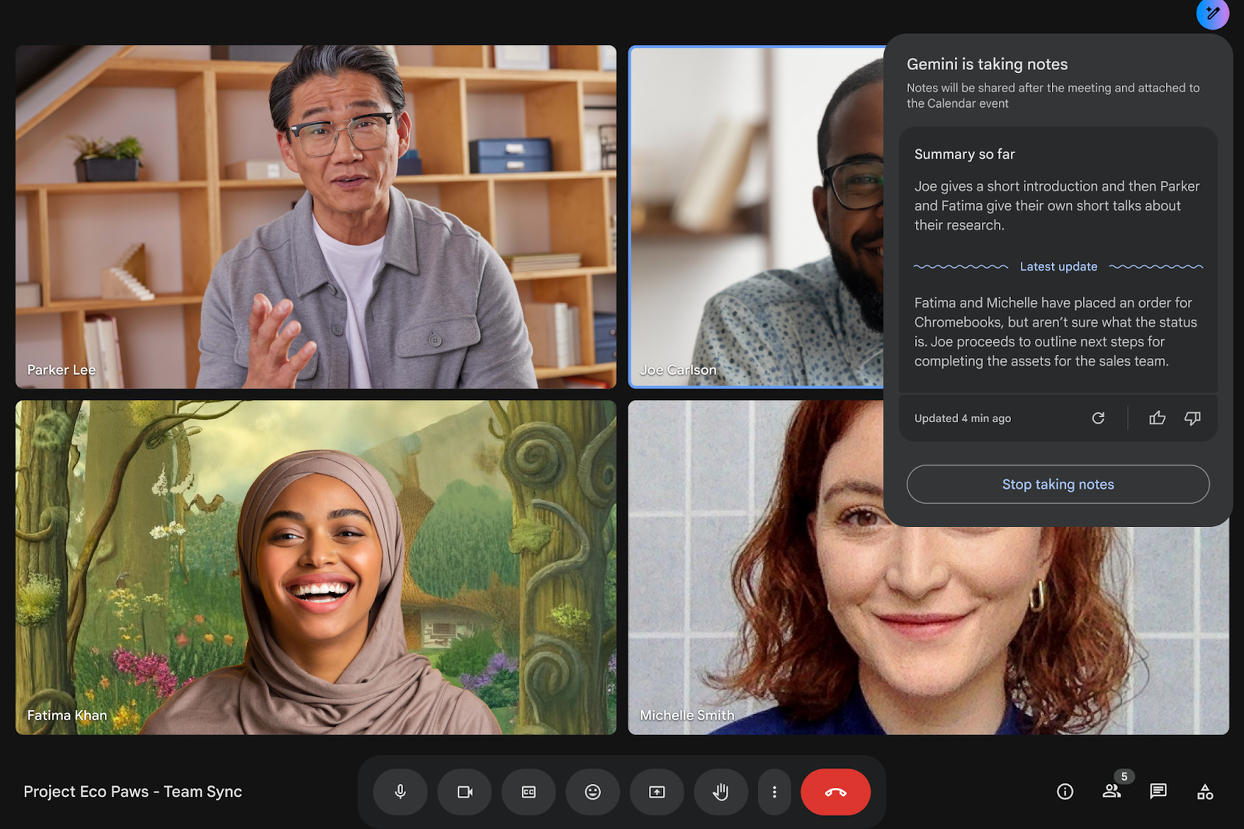Image resolution: width=1244 pixels, height=829 pixels.
Task: Open the in-call chat panel
Action: pos(1157,792)
